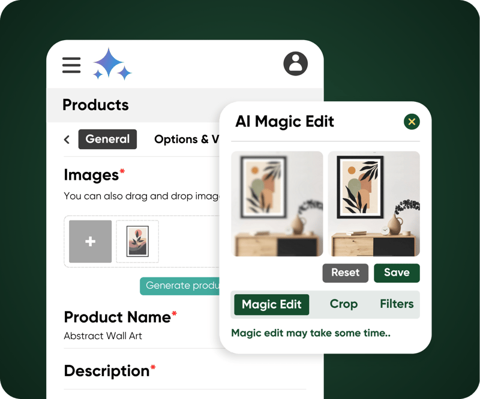
Task: Open the user profile avatar
Action: [295, 64]
